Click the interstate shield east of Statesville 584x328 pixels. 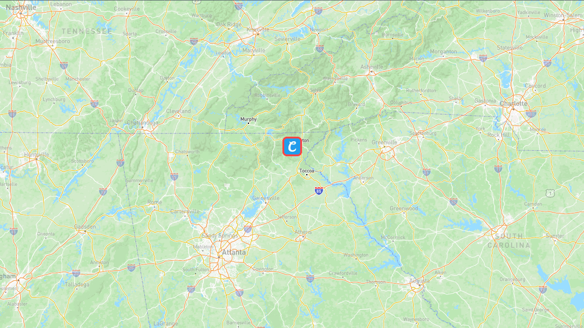(547, 63)
